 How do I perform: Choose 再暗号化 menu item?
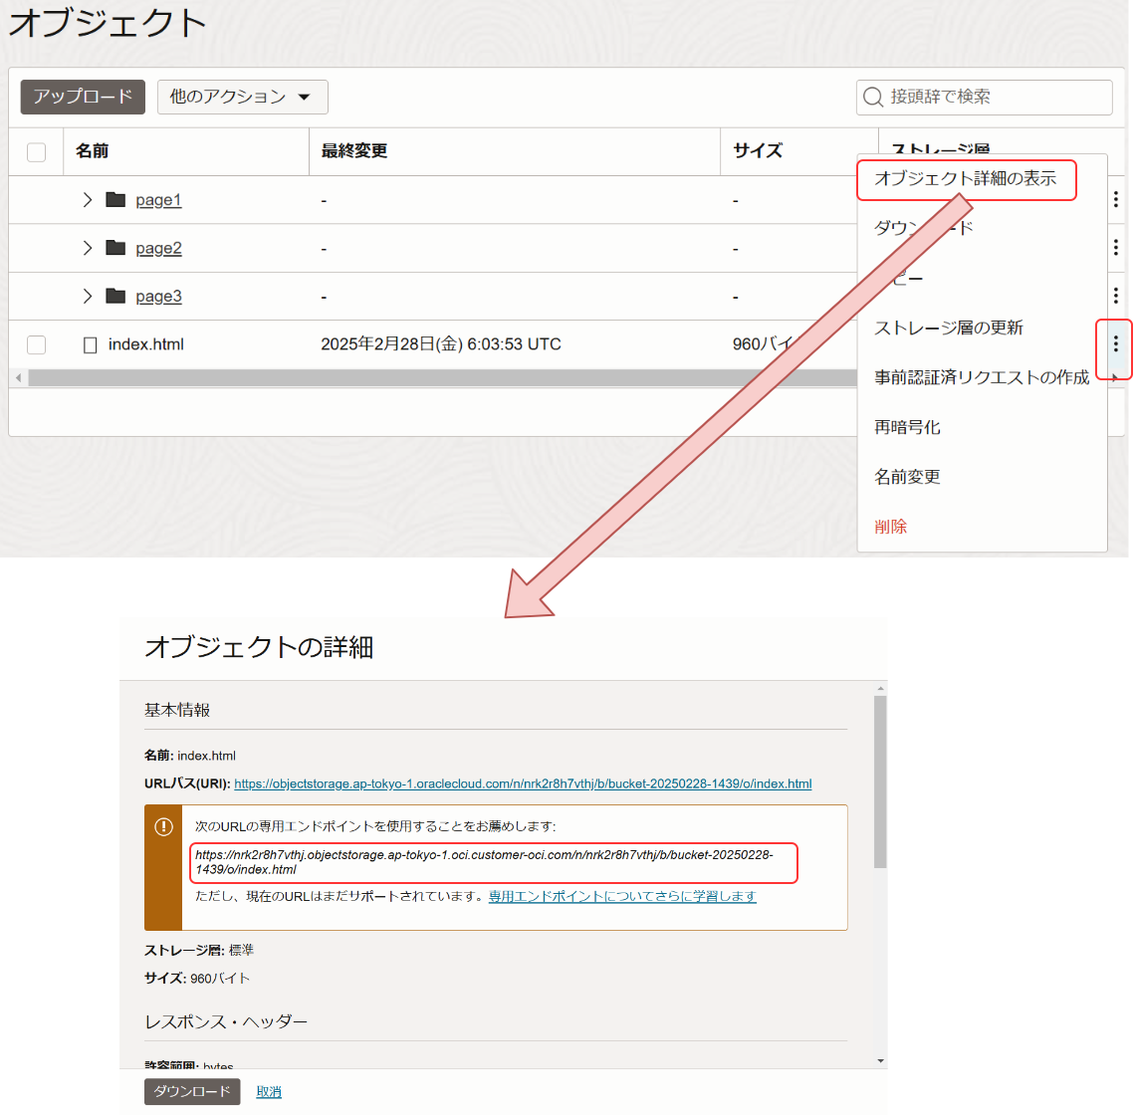click(x=907, y=427)
